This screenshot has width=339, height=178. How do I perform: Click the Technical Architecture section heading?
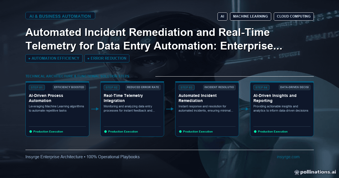point(77,76)
